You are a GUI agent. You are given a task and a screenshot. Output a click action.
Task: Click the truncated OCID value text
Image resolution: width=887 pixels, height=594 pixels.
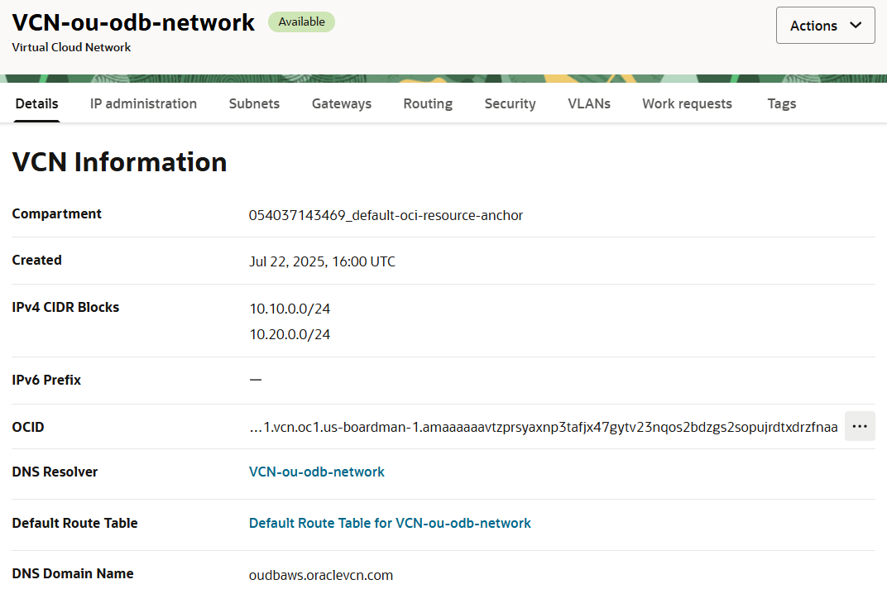544,427
